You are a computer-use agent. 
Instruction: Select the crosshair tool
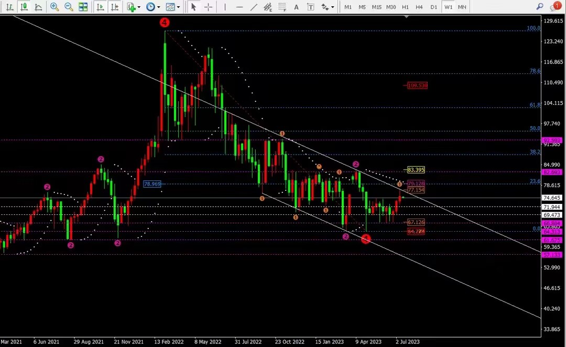click(208, 7)
